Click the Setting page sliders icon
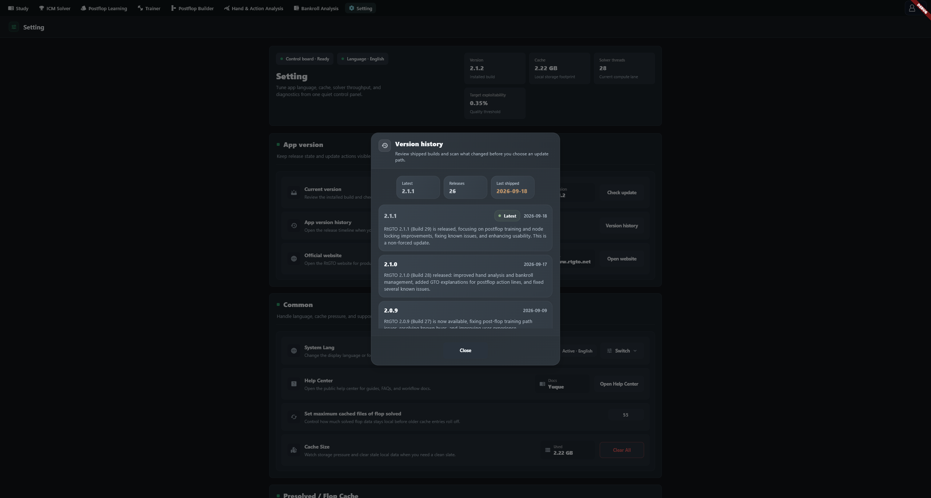931x498 pixels. (x=14, y=27)
